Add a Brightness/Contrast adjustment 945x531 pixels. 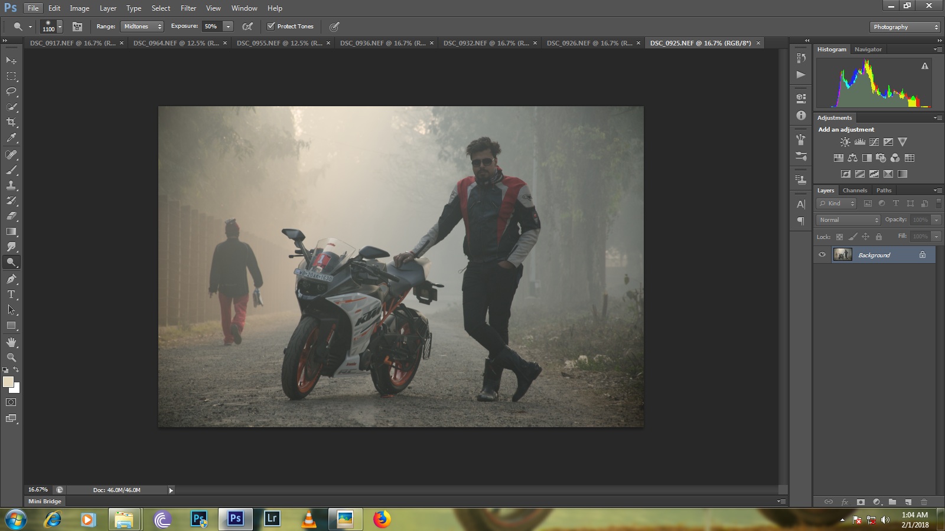coord(845,142)
